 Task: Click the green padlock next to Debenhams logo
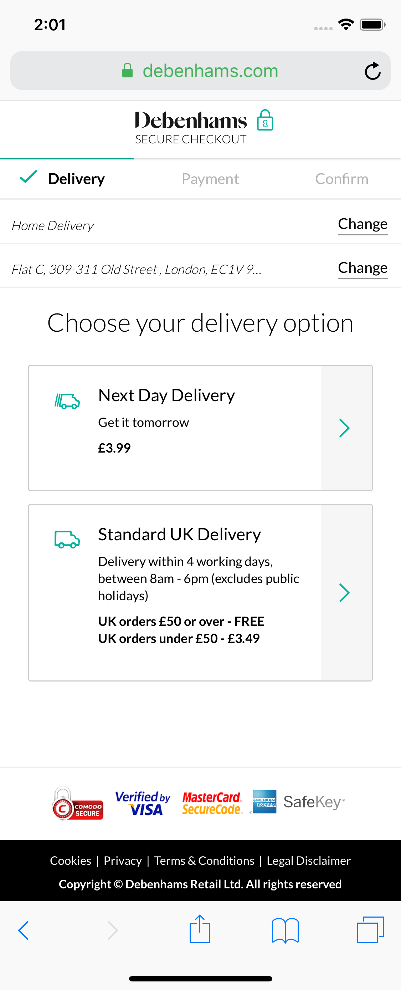(264, 119)
